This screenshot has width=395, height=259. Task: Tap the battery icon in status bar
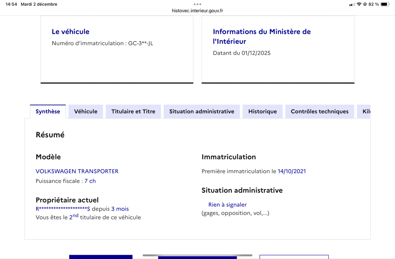click(x=385, y=4)
